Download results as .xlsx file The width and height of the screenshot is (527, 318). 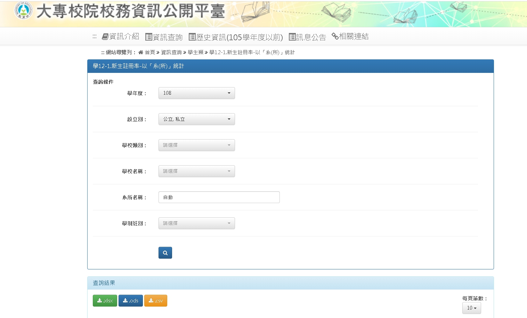pyautogui.click(x=105, y=301)
